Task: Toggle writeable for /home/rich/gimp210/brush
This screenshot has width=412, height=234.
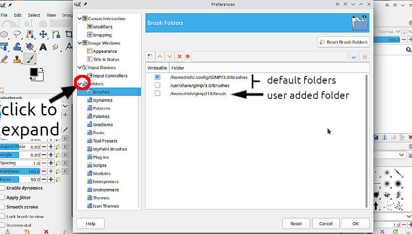Action: coord(157,93)
